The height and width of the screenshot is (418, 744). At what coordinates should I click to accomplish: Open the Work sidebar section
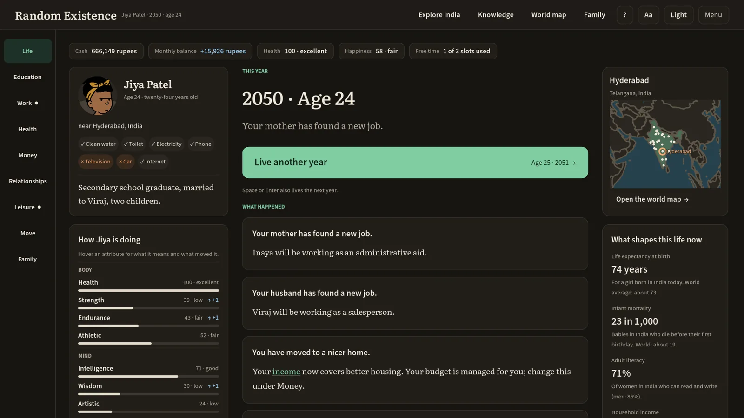coord(28,103)
